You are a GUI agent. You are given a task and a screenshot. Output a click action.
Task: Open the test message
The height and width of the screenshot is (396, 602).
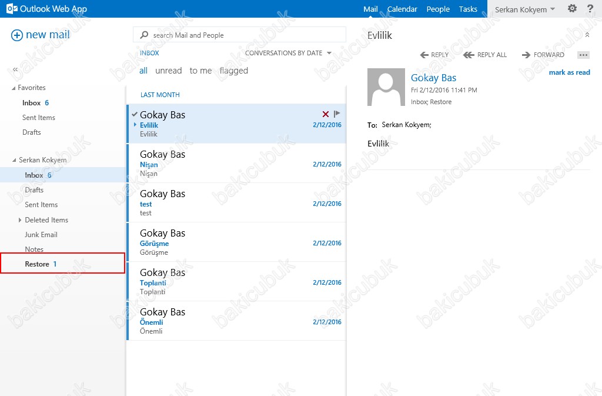pos(236,203)
